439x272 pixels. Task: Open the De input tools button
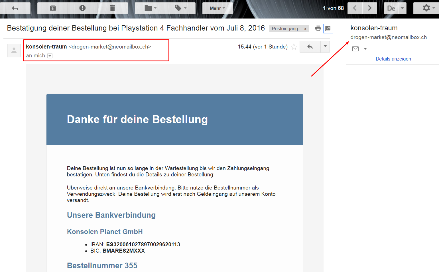[x=391, y=8]
